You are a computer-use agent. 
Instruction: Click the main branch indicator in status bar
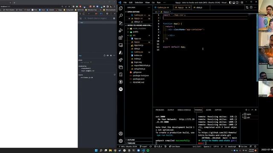coord(143,147)
